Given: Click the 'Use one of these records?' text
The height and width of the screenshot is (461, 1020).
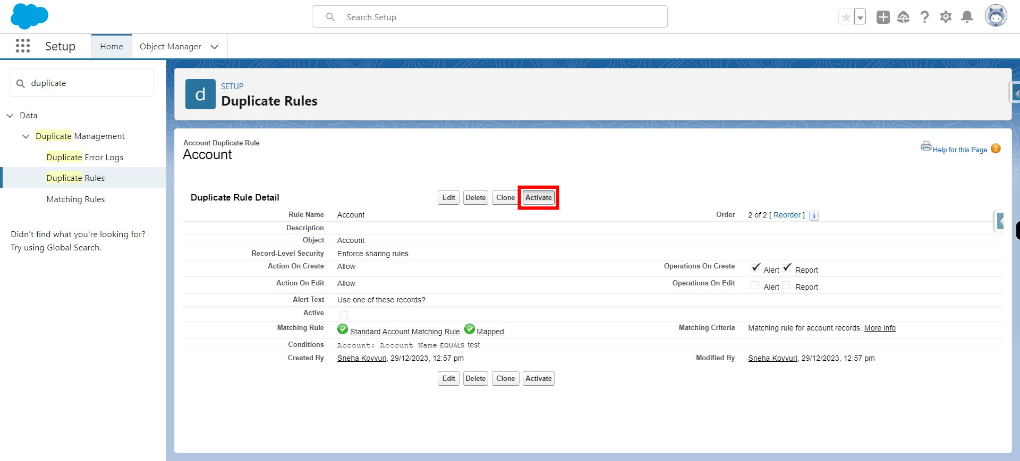Looking at the screenshot, I should tap(381, 300).
